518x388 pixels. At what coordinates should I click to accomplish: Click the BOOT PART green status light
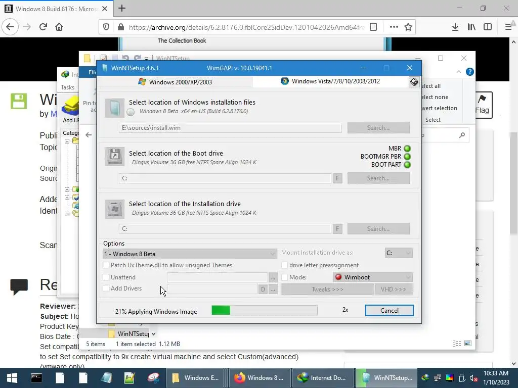point(407,165)
